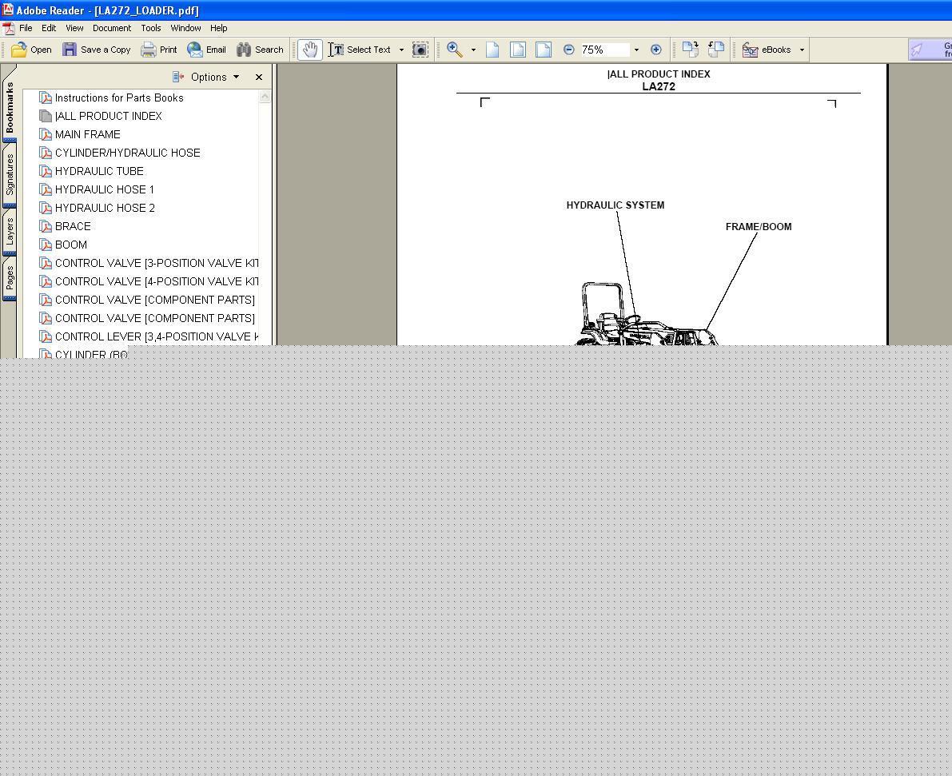Open the MAIN FRAME bookmark
Viewport: 952px width, 776px height.
(87, 134)
